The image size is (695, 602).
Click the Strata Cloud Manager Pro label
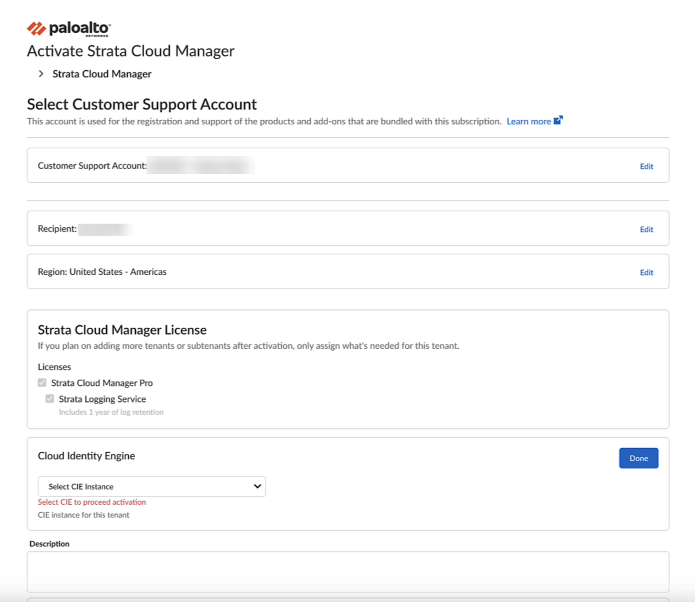[102, 383]
